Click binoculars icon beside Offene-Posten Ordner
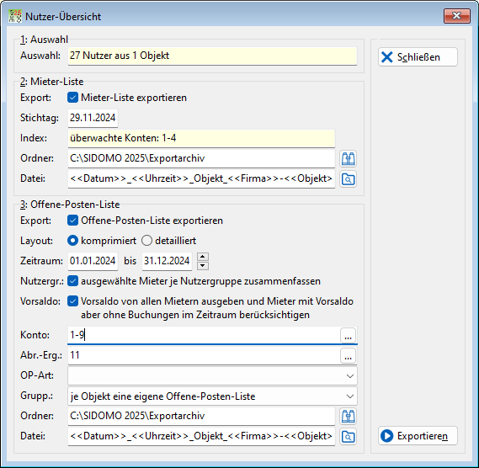 point(349,416)
